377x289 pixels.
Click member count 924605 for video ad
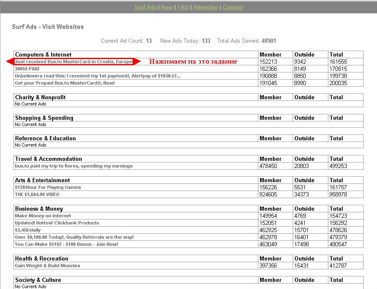[x=268, y=195]
